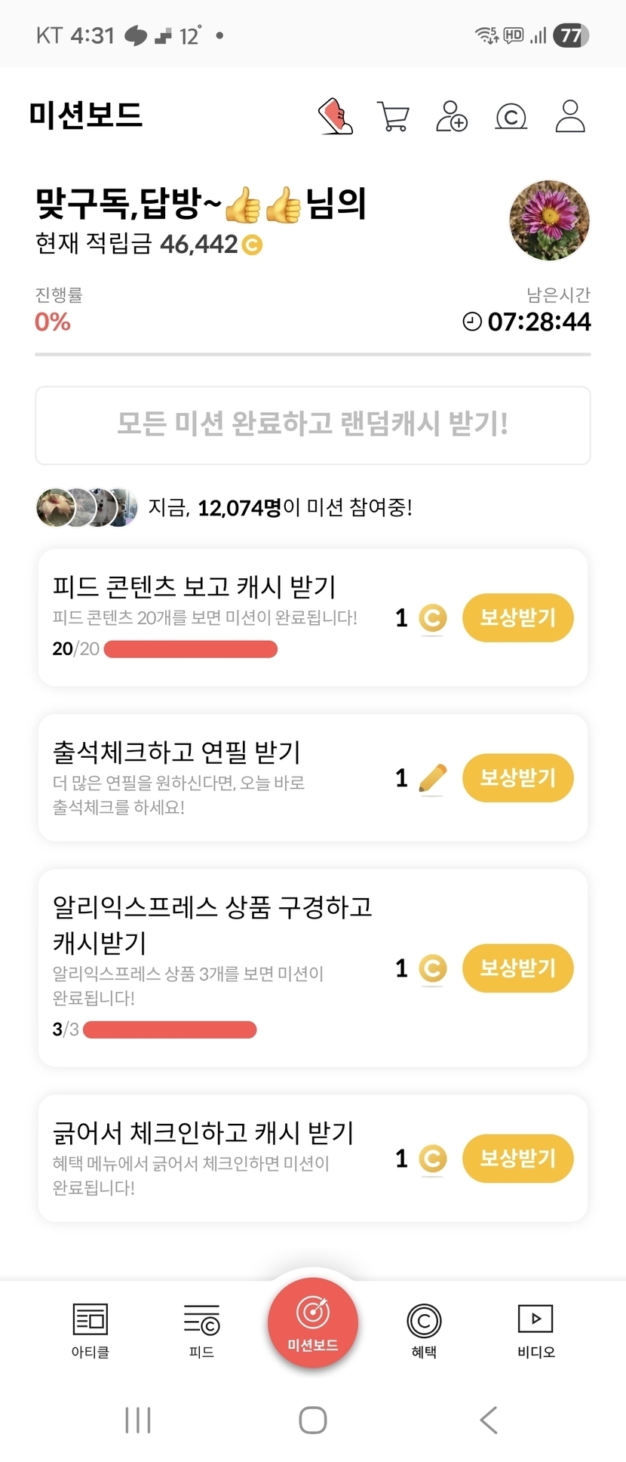Screen dimensions: 626x1462
Task: Claim reward for 피드 콘텐츠 mission
Action: click(x=517, y=618)
